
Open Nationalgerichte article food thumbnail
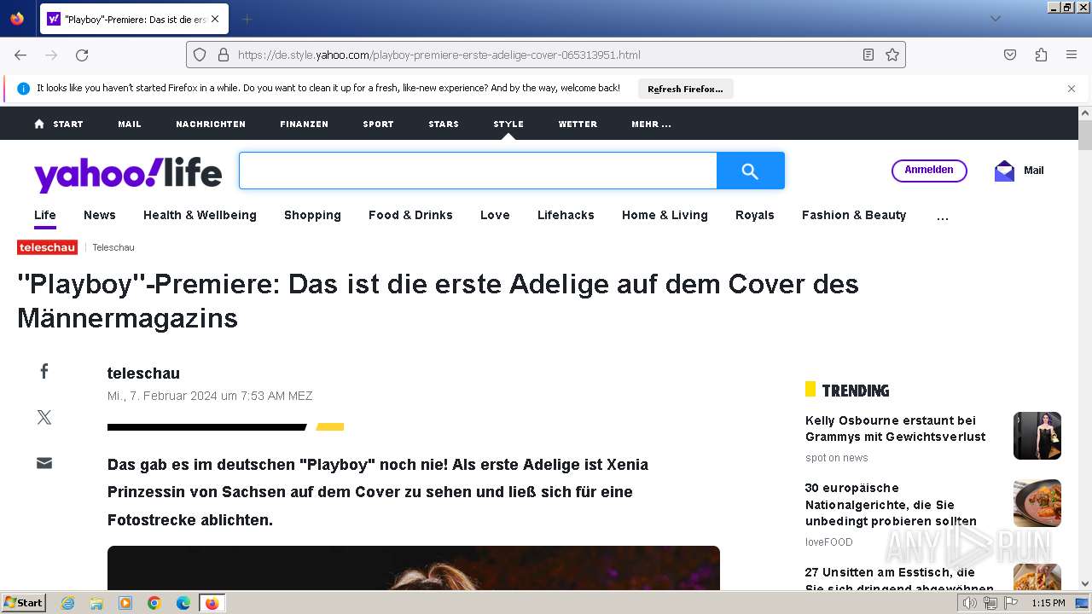pyautogui.click(x=1037, y=503)
